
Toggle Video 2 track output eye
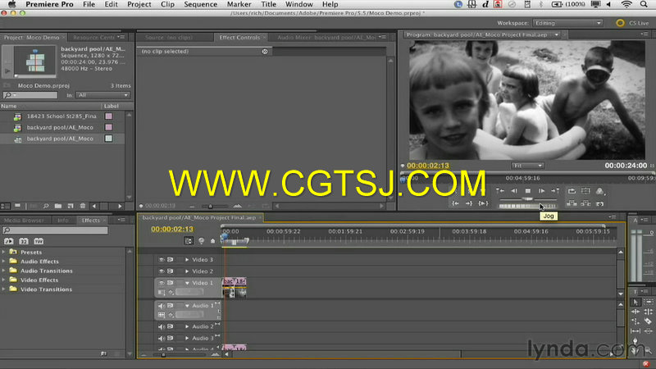(x=162, y=271)
